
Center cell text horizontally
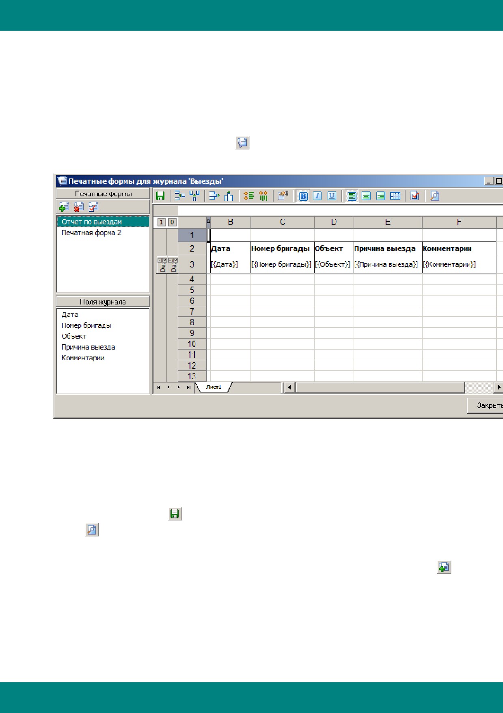click(366, 196)
